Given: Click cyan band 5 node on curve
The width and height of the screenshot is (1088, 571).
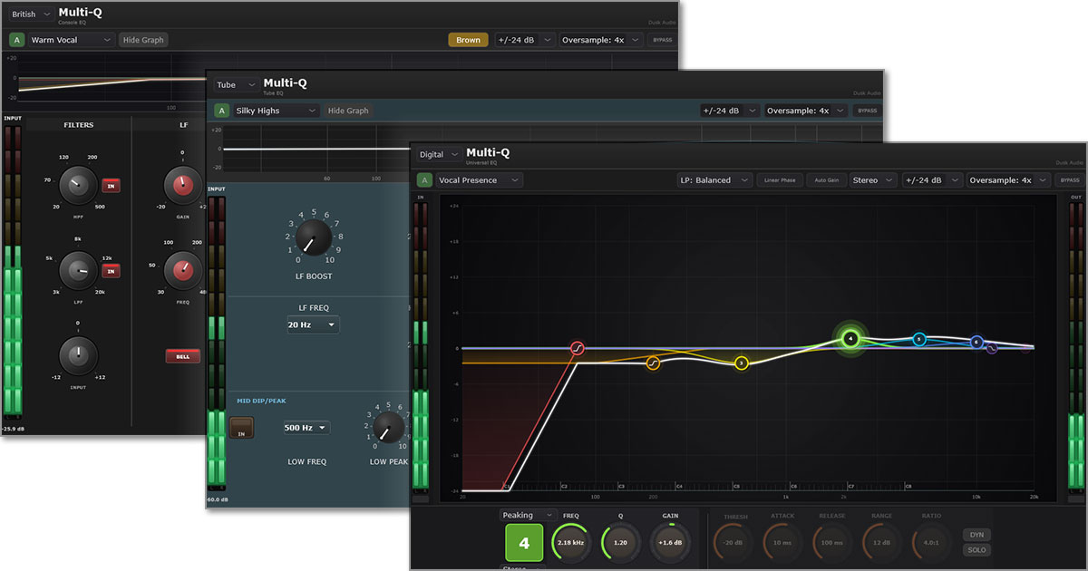Looking at the screenshot, I should click(919, 339).
